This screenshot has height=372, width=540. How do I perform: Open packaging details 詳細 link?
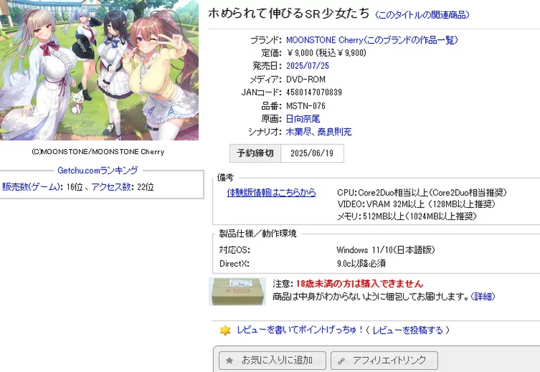click(x=483, y=296)
